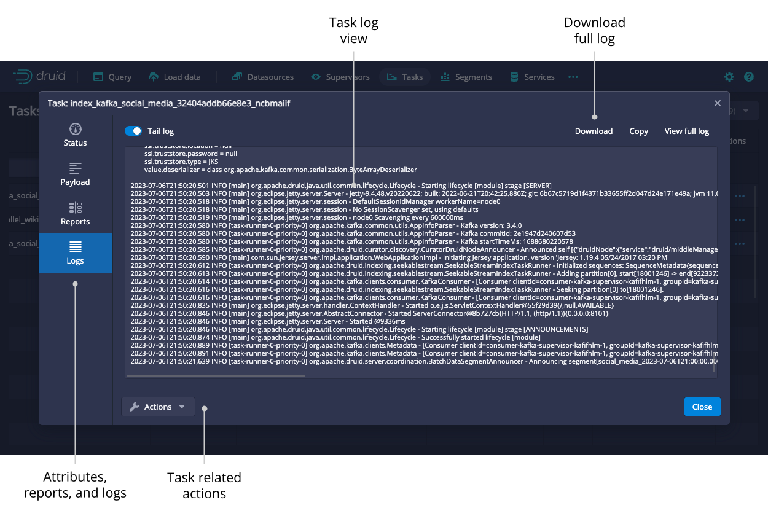
Task: Open the help icon
Action: (748, 77)
